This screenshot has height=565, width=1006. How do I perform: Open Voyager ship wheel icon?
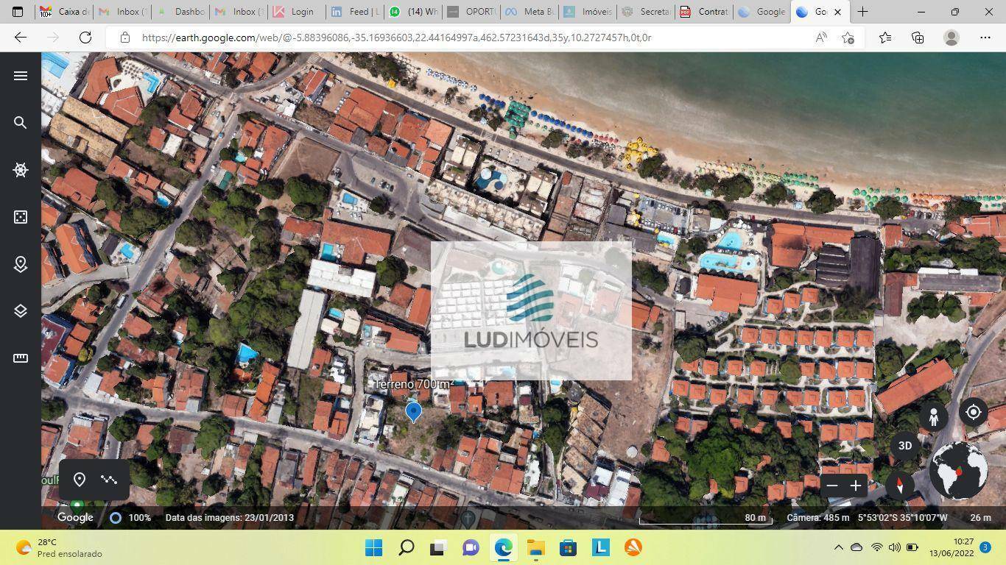[21, 170]
